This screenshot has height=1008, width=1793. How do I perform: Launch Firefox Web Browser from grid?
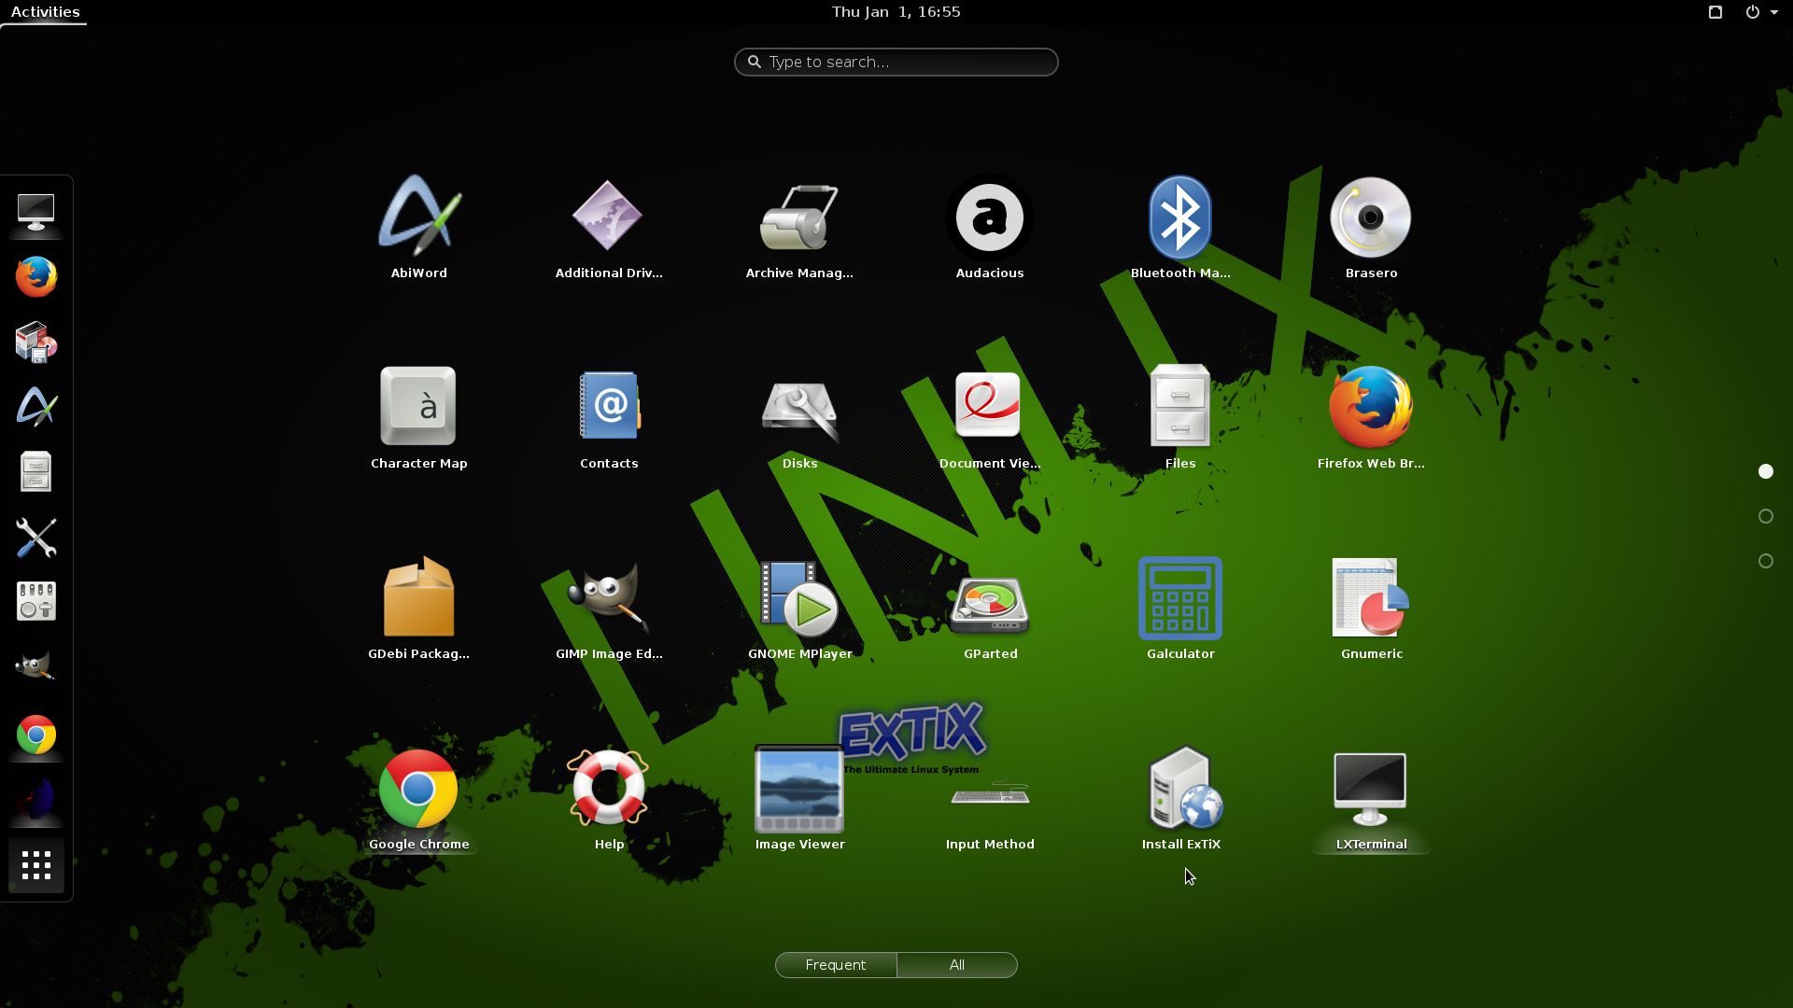(1371, 419)
